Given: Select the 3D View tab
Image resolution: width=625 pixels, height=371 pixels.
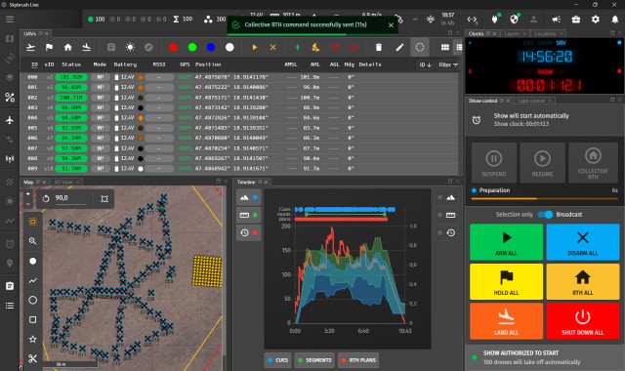Looking at the screenshot, I should [62, 183].
